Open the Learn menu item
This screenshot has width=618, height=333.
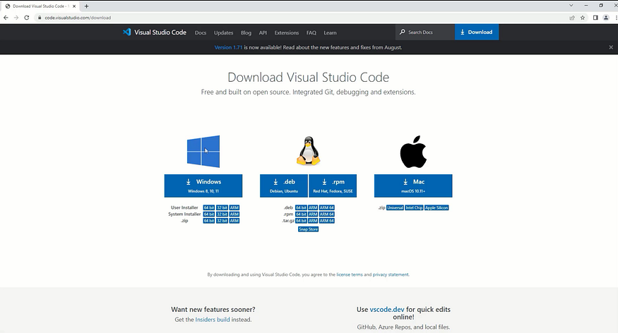tap(330, 32)
